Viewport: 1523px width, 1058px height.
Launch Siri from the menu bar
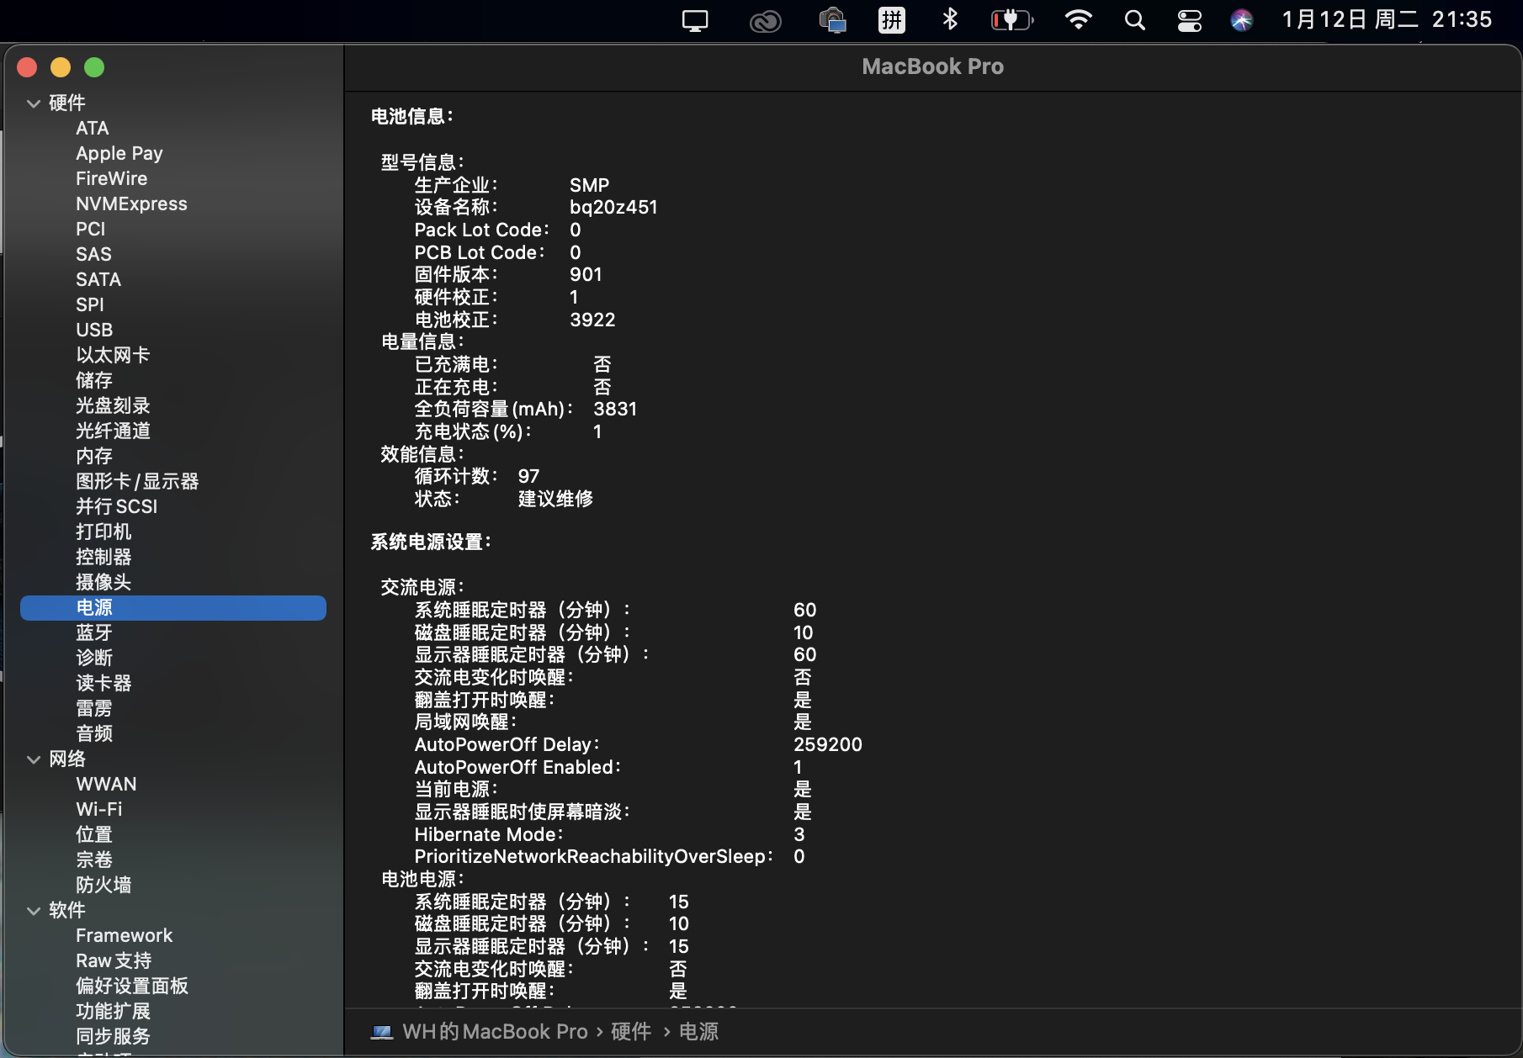point(1241,20)
